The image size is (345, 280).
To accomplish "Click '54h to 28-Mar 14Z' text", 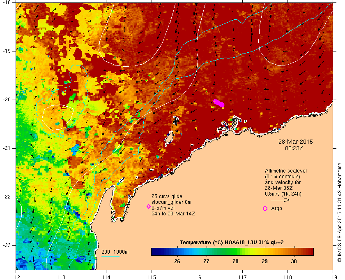I will (x=173, y=214).
